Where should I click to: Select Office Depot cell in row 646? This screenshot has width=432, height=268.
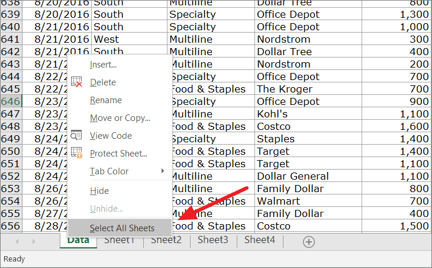(x=308, y=101)
